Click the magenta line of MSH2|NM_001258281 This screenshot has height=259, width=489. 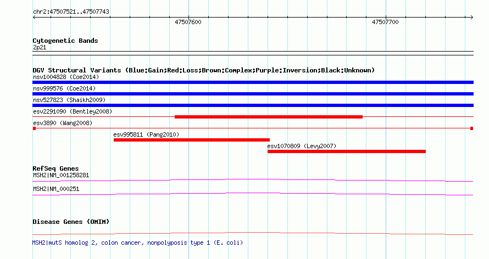(253, 180)
